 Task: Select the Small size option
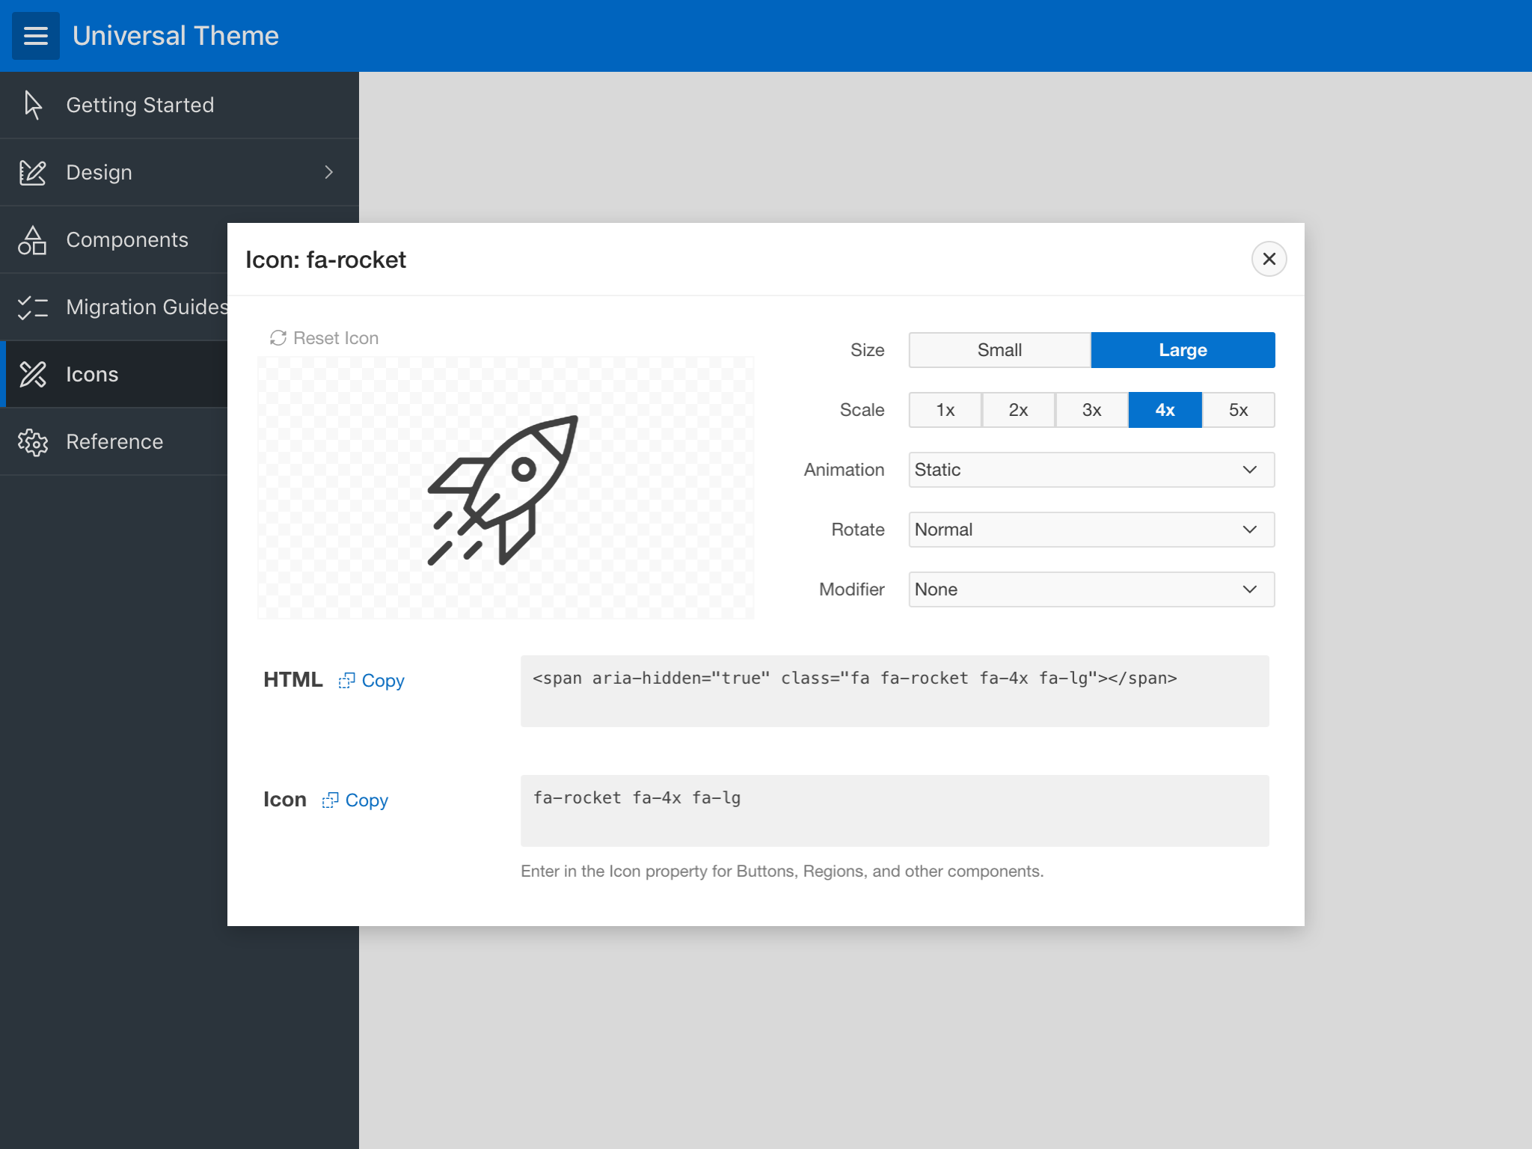point(999,349)
